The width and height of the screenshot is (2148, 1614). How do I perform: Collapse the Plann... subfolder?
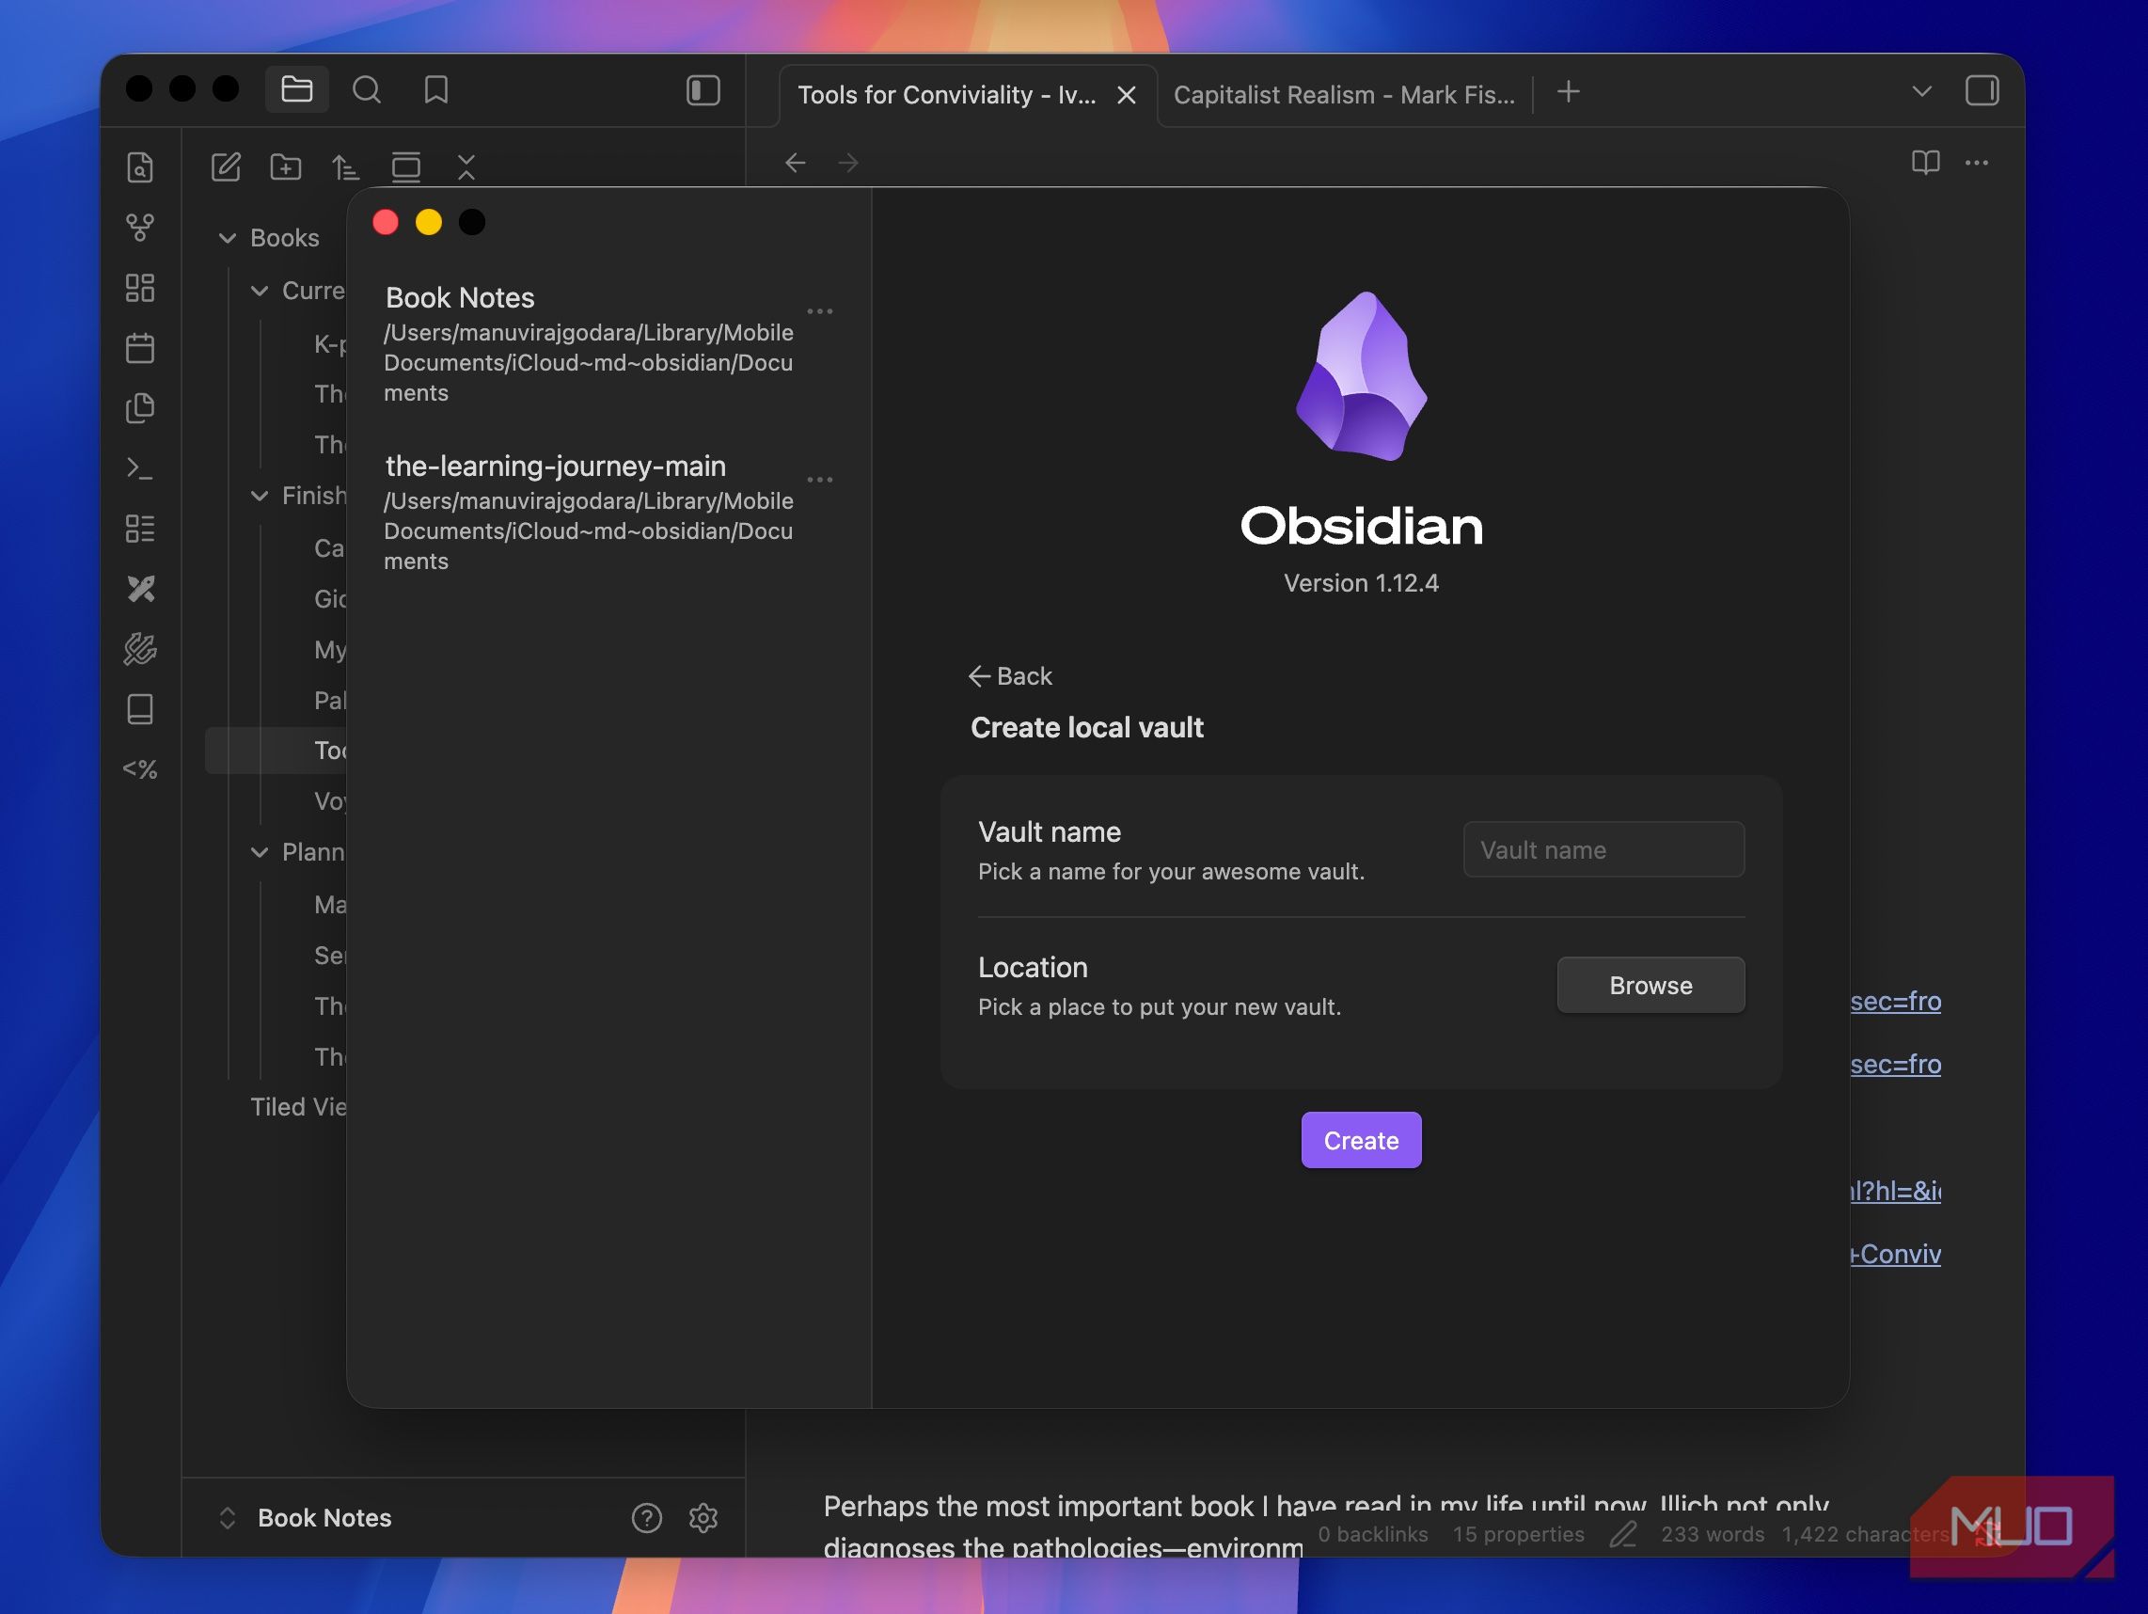click(260, 851)
